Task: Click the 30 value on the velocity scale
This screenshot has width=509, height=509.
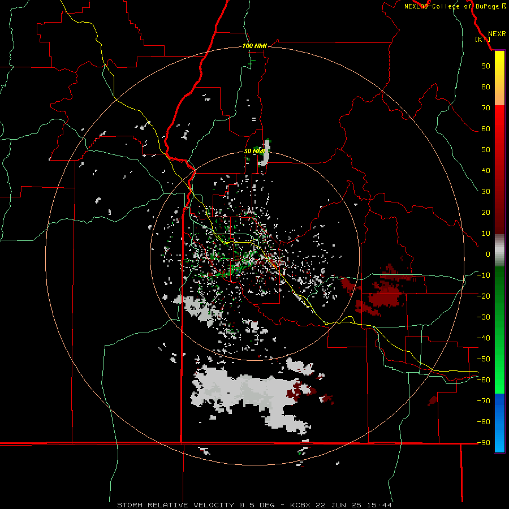Action: tap(486, 192)
